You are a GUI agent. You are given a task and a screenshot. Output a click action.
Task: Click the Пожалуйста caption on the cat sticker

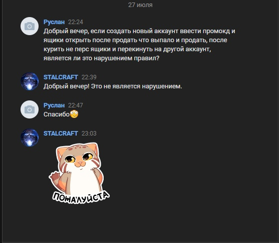click(81, 197)
